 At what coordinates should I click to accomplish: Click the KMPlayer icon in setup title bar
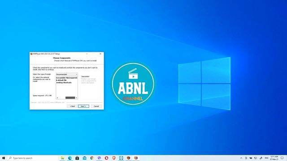tap(31, 54)
